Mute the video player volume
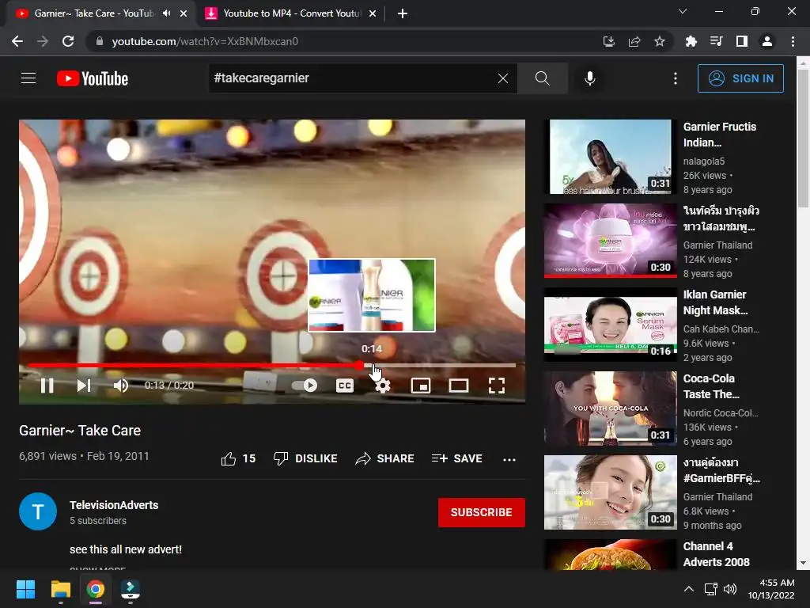 120,386
